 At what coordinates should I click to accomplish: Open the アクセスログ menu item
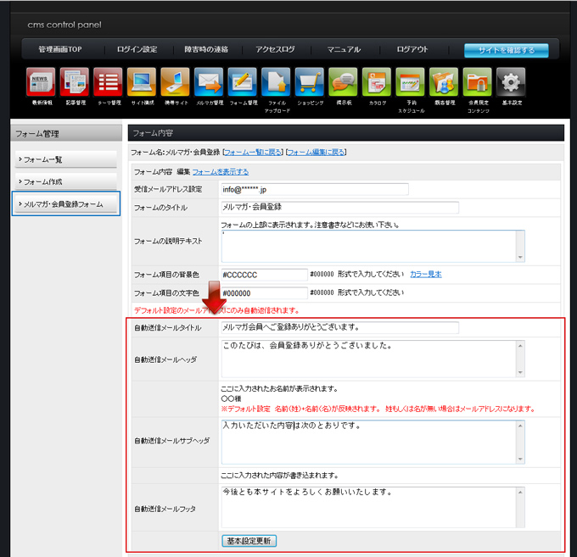275,50
